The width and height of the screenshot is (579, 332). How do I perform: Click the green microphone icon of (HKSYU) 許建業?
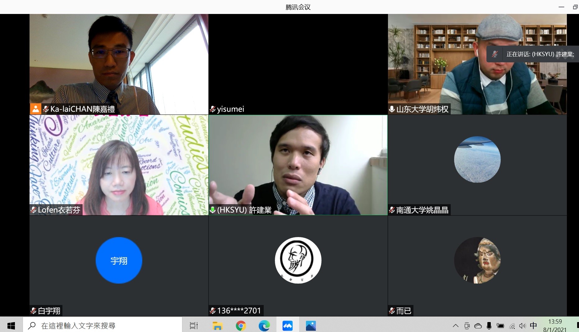pyautogui.click(x=213, y=210)
